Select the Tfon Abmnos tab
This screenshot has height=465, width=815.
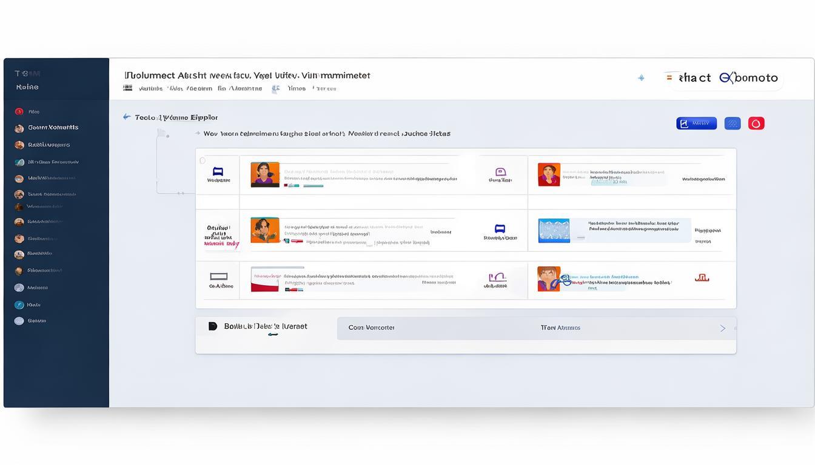click(560, 328)
